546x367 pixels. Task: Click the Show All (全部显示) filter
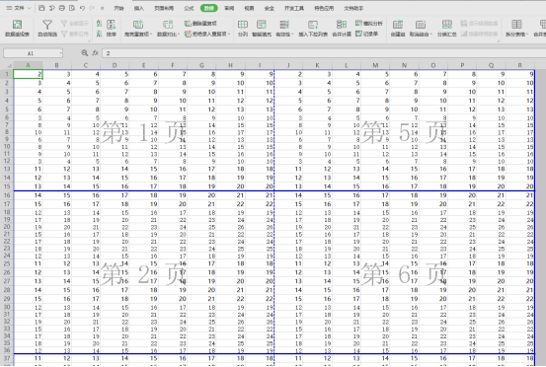[x=74, y=24]
